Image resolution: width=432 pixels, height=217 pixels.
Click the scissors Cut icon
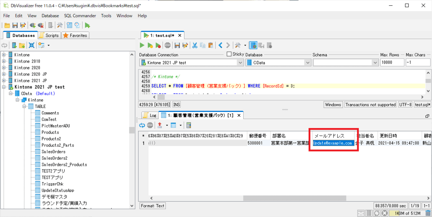coord(195,45)
